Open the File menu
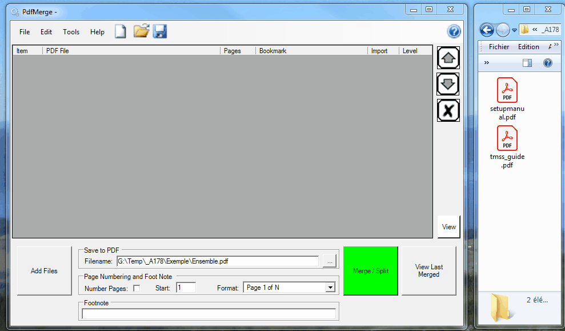Image resolution: width=565 pixels, height=331 pixels. point(25,32)
